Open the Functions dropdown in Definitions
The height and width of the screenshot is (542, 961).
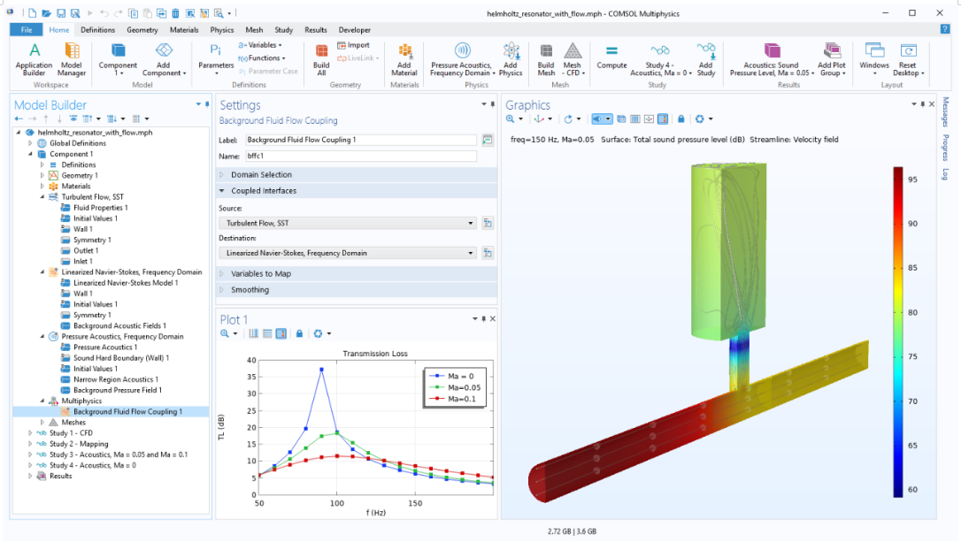[262, 58]
